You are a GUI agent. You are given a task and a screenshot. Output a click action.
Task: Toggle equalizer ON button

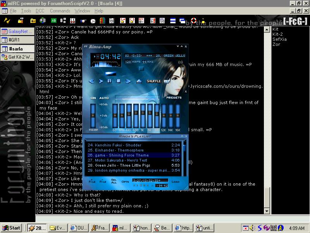click(x=93, y=98)
